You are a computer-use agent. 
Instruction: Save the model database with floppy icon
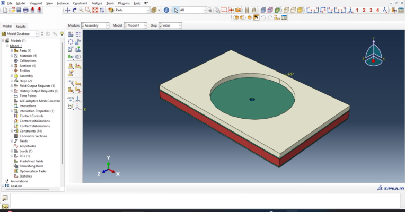[x=19, y=10]
